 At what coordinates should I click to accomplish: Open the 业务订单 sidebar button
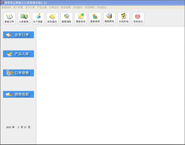[x=19, y=35]
